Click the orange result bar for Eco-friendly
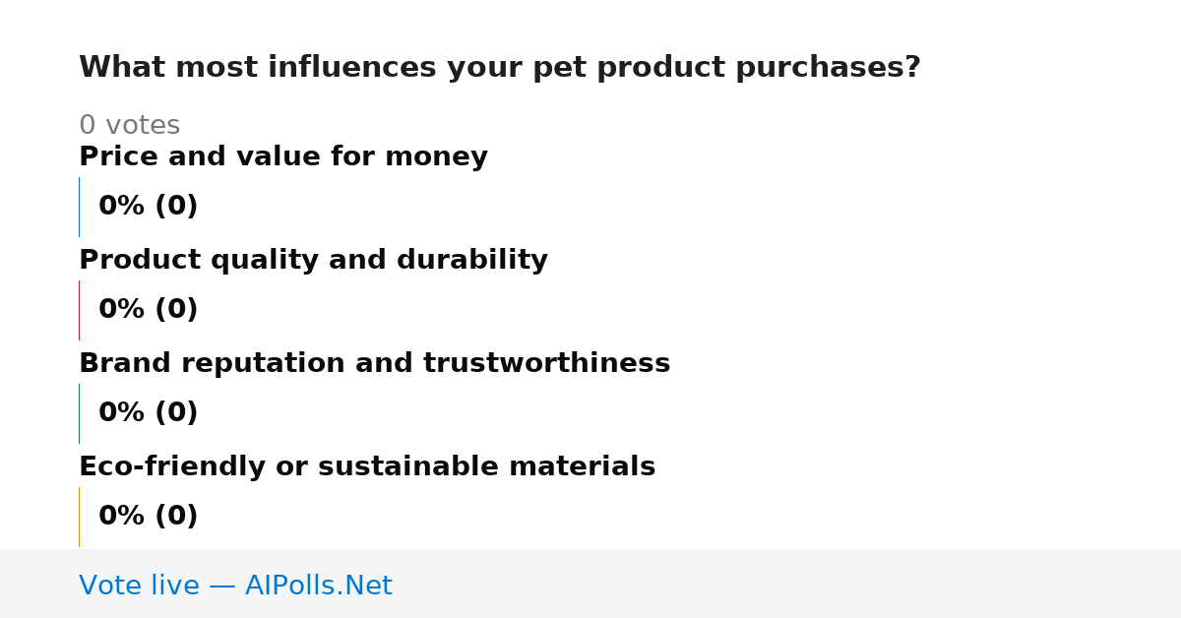The height and width of the screenshot is (618, 1181). tap(79, 517)
